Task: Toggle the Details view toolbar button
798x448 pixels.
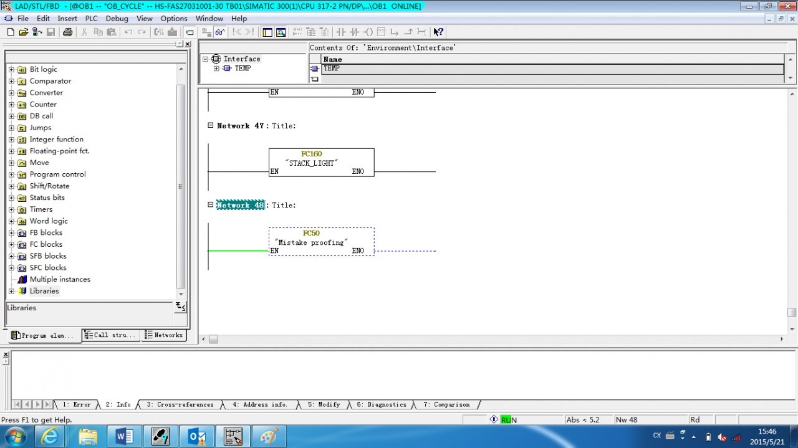Action: click(281, 32)
